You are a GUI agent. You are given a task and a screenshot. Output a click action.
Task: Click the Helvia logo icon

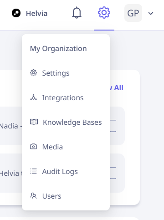point(16,13)
